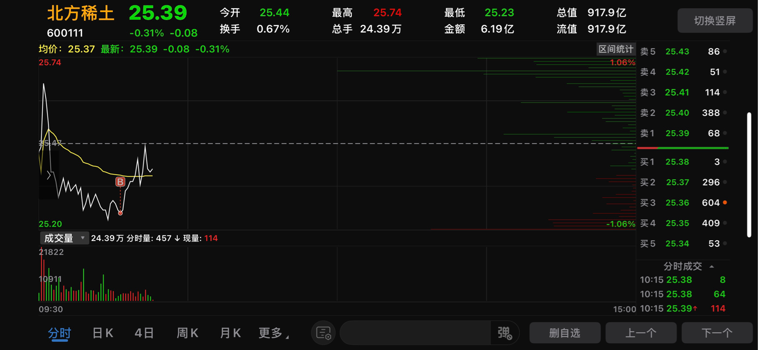758x350 pixels.
Task: Select the 分时 chart tab
Action: (x=60, y=333)
